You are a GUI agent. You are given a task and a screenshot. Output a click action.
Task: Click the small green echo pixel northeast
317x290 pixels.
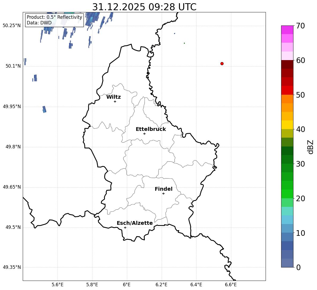pos(184,43)
